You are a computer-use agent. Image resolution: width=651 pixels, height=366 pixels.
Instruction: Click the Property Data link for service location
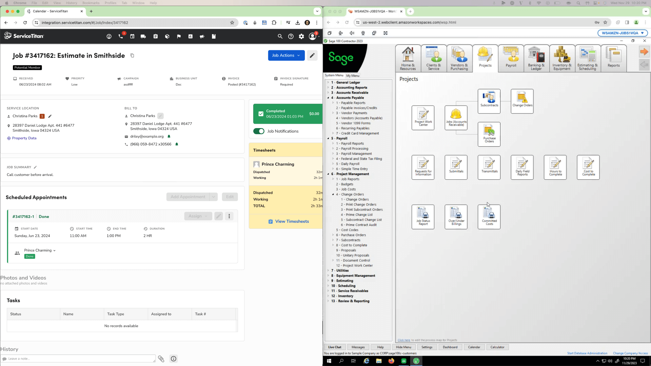(x=25, y=138)
